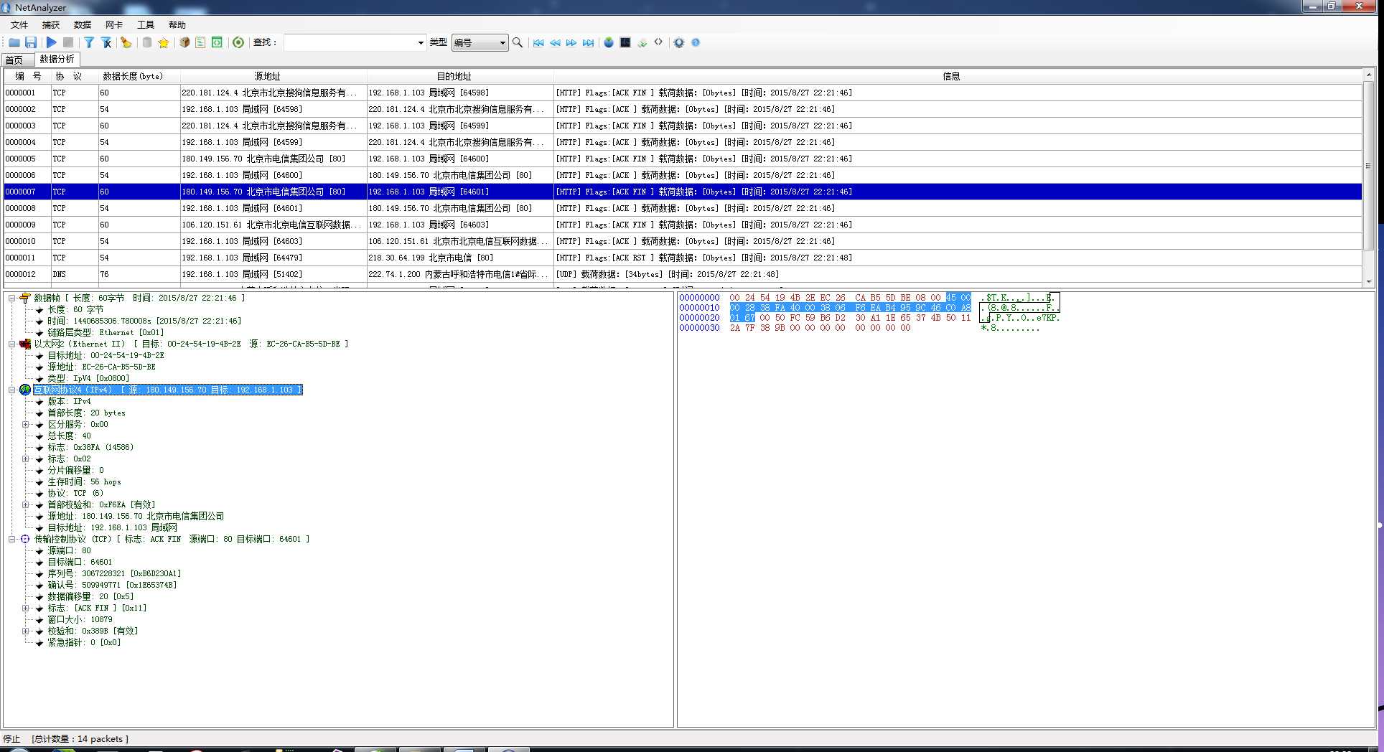The width and height of the screenshot is (1384, 752).
Task: Open the 网卡 menu
Action: click(x=114, y=24)
